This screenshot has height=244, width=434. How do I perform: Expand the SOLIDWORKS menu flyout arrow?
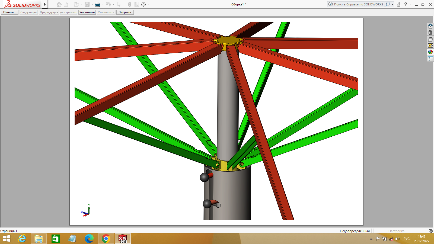(45, 4)
